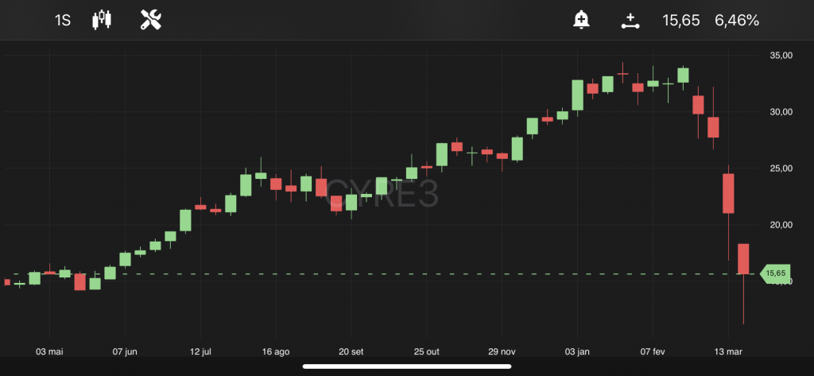Tap the 30,00 price axis label
The height and width of the screenshot is (376, 814).
782,111
